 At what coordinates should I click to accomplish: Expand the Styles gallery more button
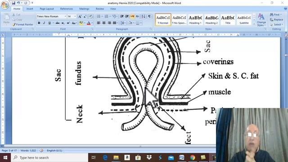(x=254, y=24)
